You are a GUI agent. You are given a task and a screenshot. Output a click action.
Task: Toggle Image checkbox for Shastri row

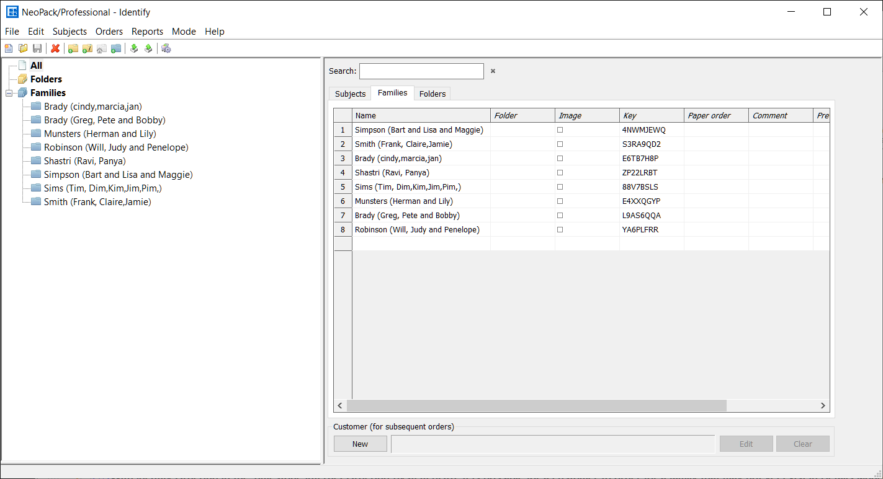tap(560, 173)
